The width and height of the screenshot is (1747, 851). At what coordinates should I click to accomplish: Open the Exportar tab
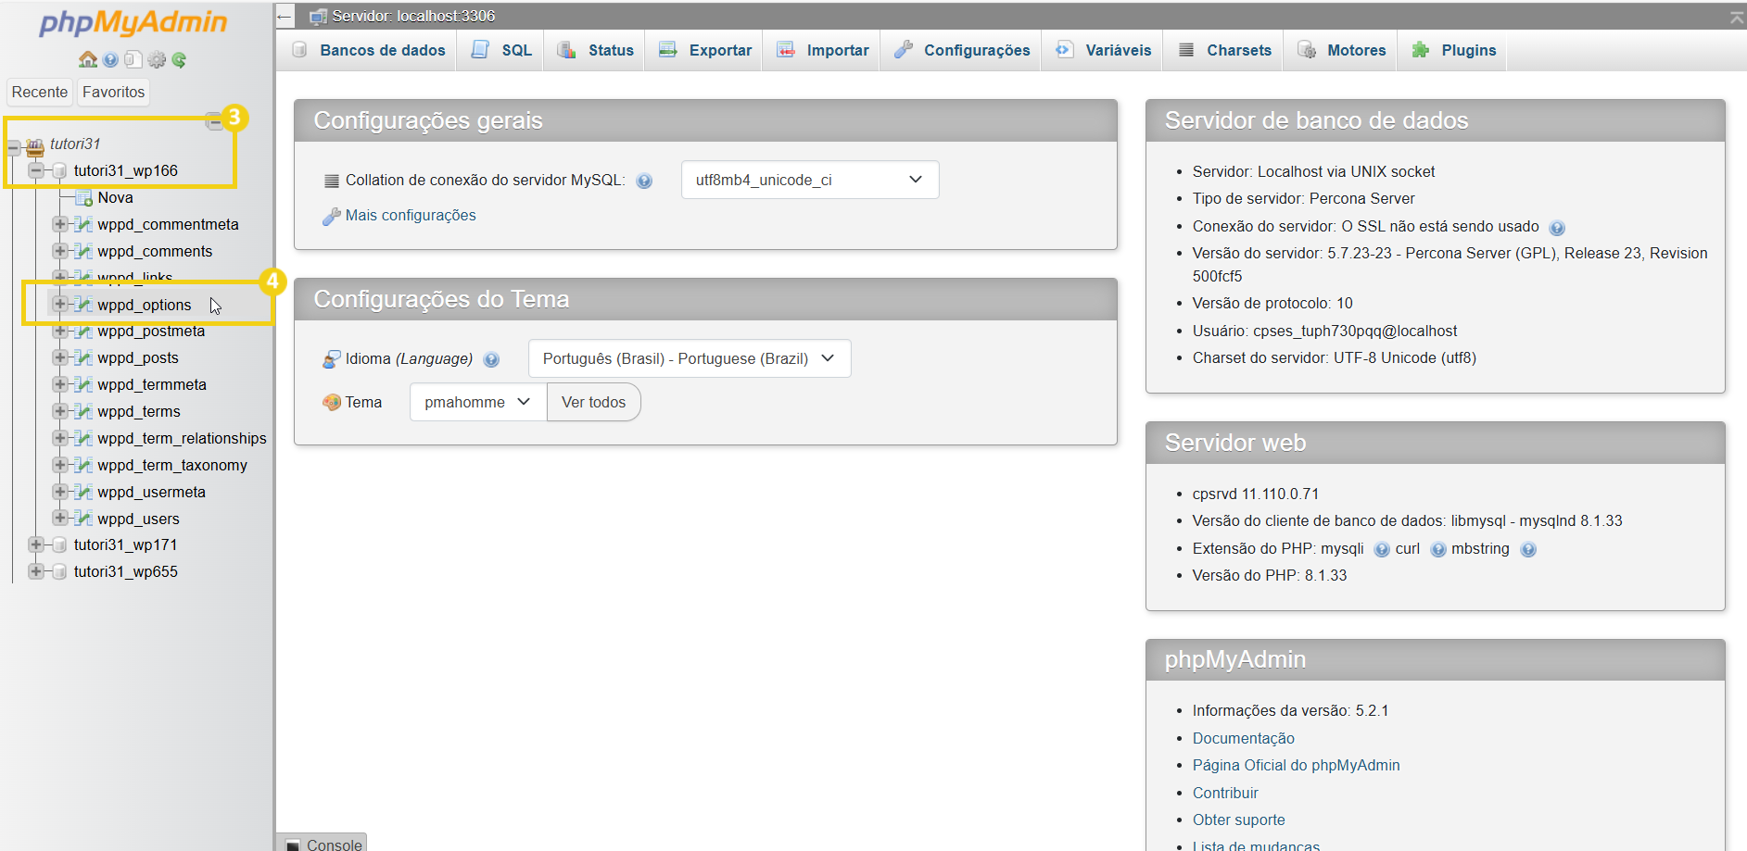(706, 51)
